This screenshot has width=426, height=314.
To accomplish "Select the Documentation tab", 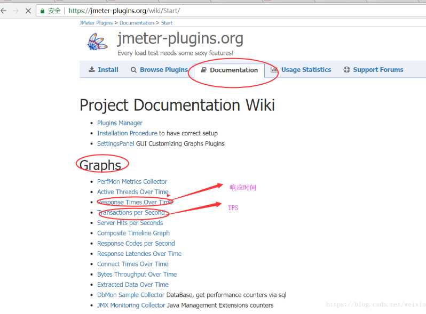I will [x=230, y=70].
